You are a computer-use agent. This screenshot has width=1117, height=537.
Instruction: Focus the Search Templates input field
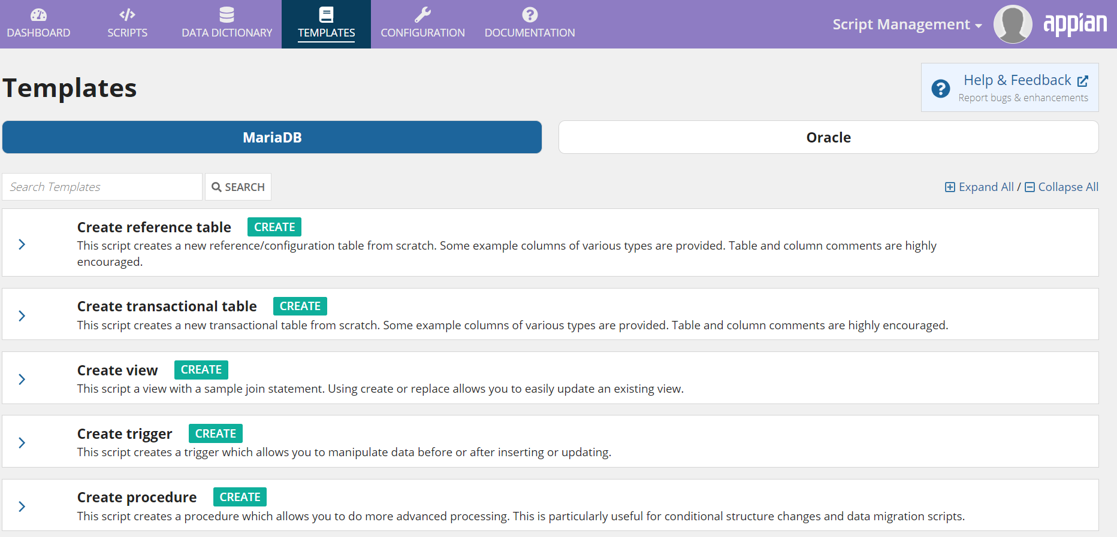[x=102, y=187]
